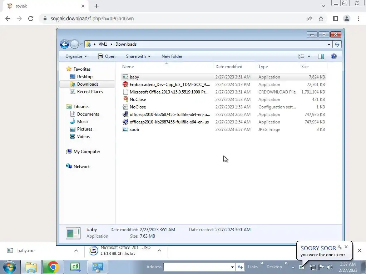Select Downloads in navigation pane

click(87, 84)
